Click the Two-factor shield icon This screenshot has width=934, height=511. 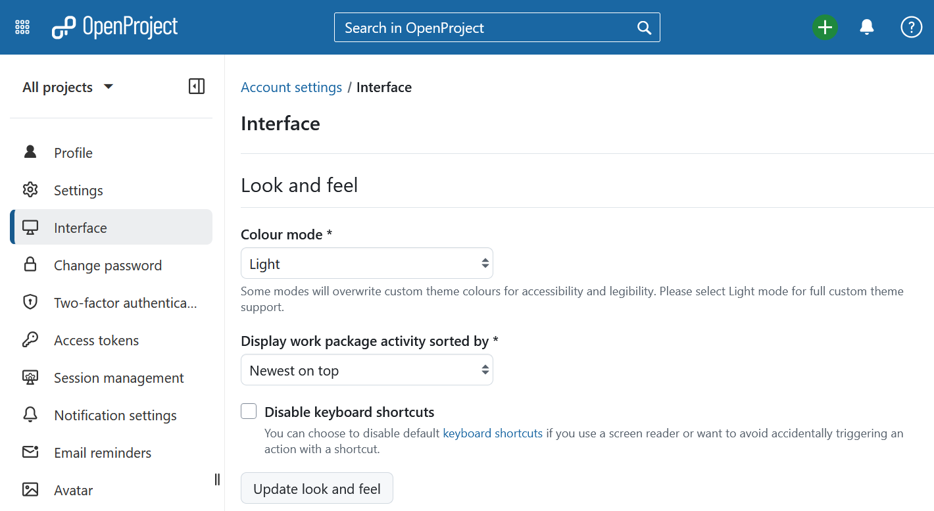click(30, 303)
